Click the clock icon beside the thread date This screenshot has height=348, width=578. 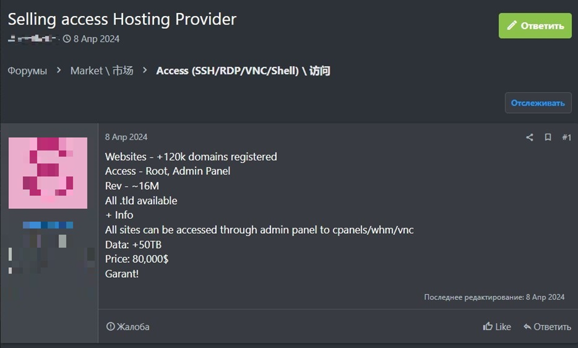pos(67,39)
